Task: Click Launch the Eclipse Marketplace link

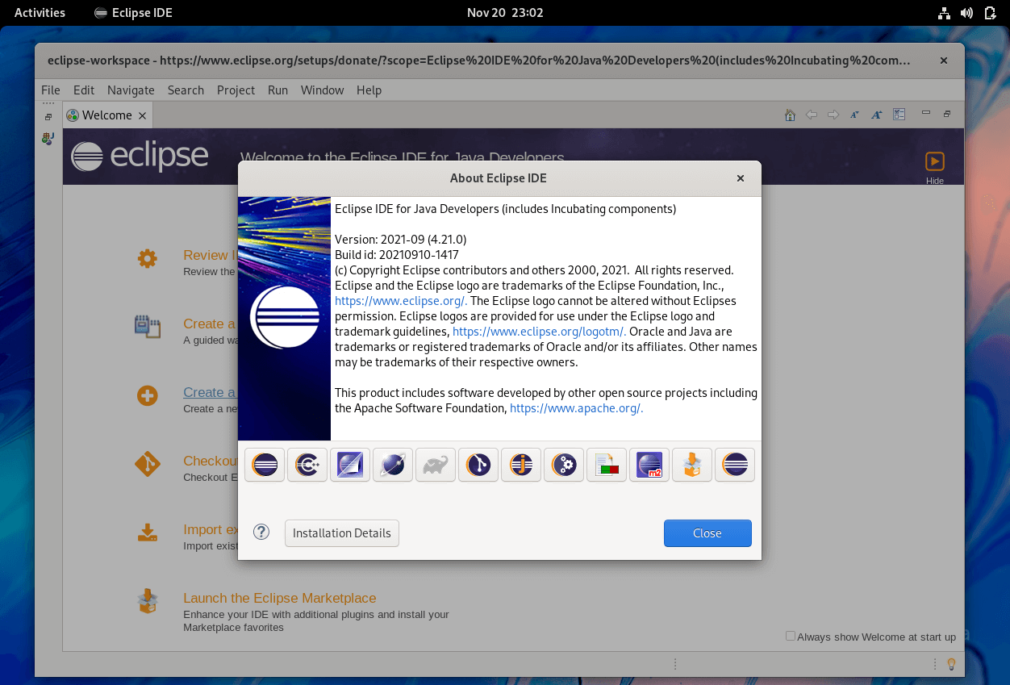Action: 280,598
